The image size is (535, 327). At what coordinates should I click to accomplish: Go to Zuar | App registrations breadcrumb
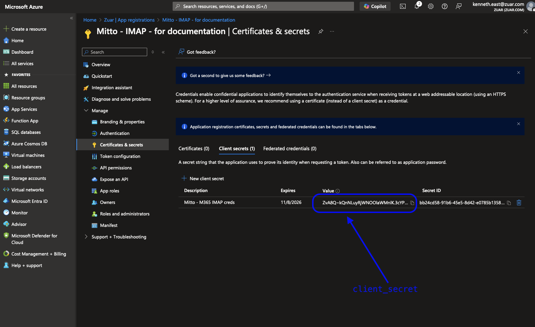[x=129, y=20]
